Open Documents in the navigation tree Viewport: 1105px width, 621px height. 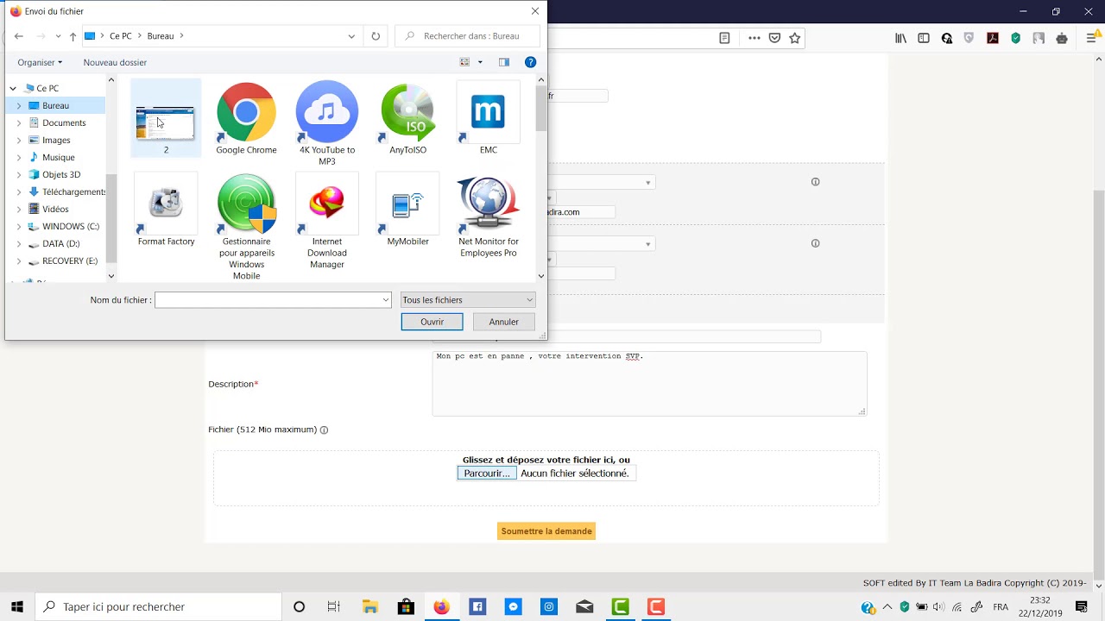click(x=64, y=122)
